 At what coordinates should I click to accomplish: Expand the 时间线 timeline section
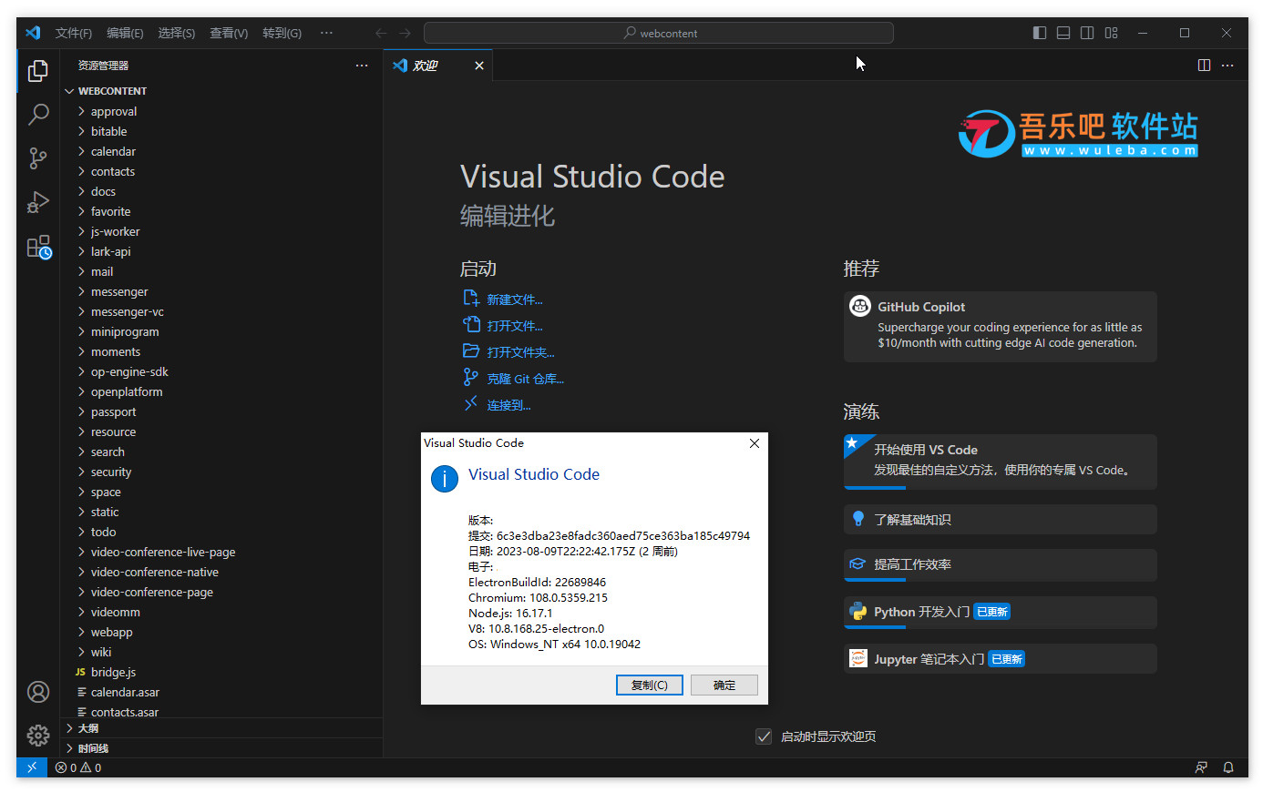point(223,748)
